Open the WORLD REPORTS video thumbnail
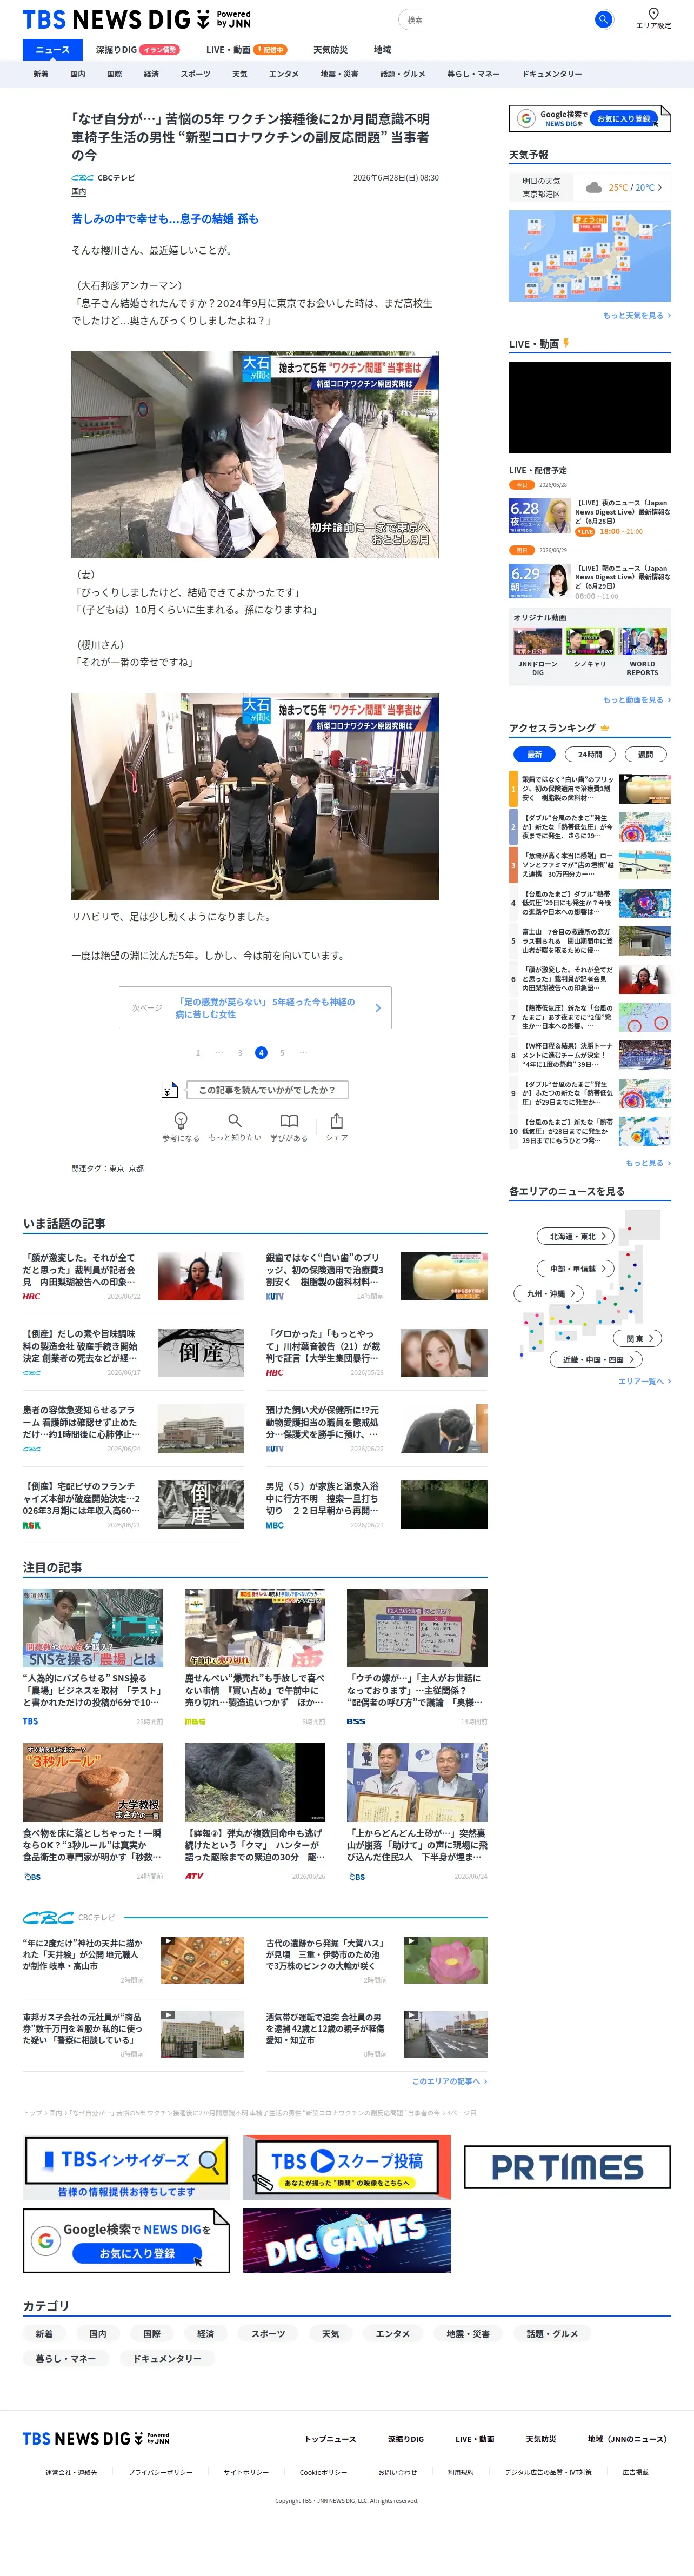 643,641
